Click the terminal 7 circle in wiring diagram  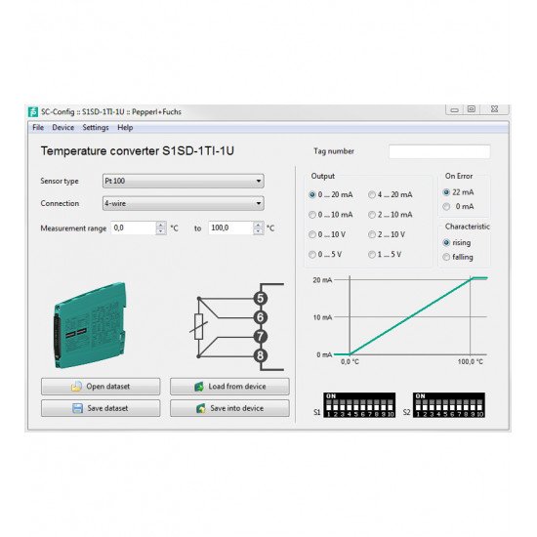point(261,336)
